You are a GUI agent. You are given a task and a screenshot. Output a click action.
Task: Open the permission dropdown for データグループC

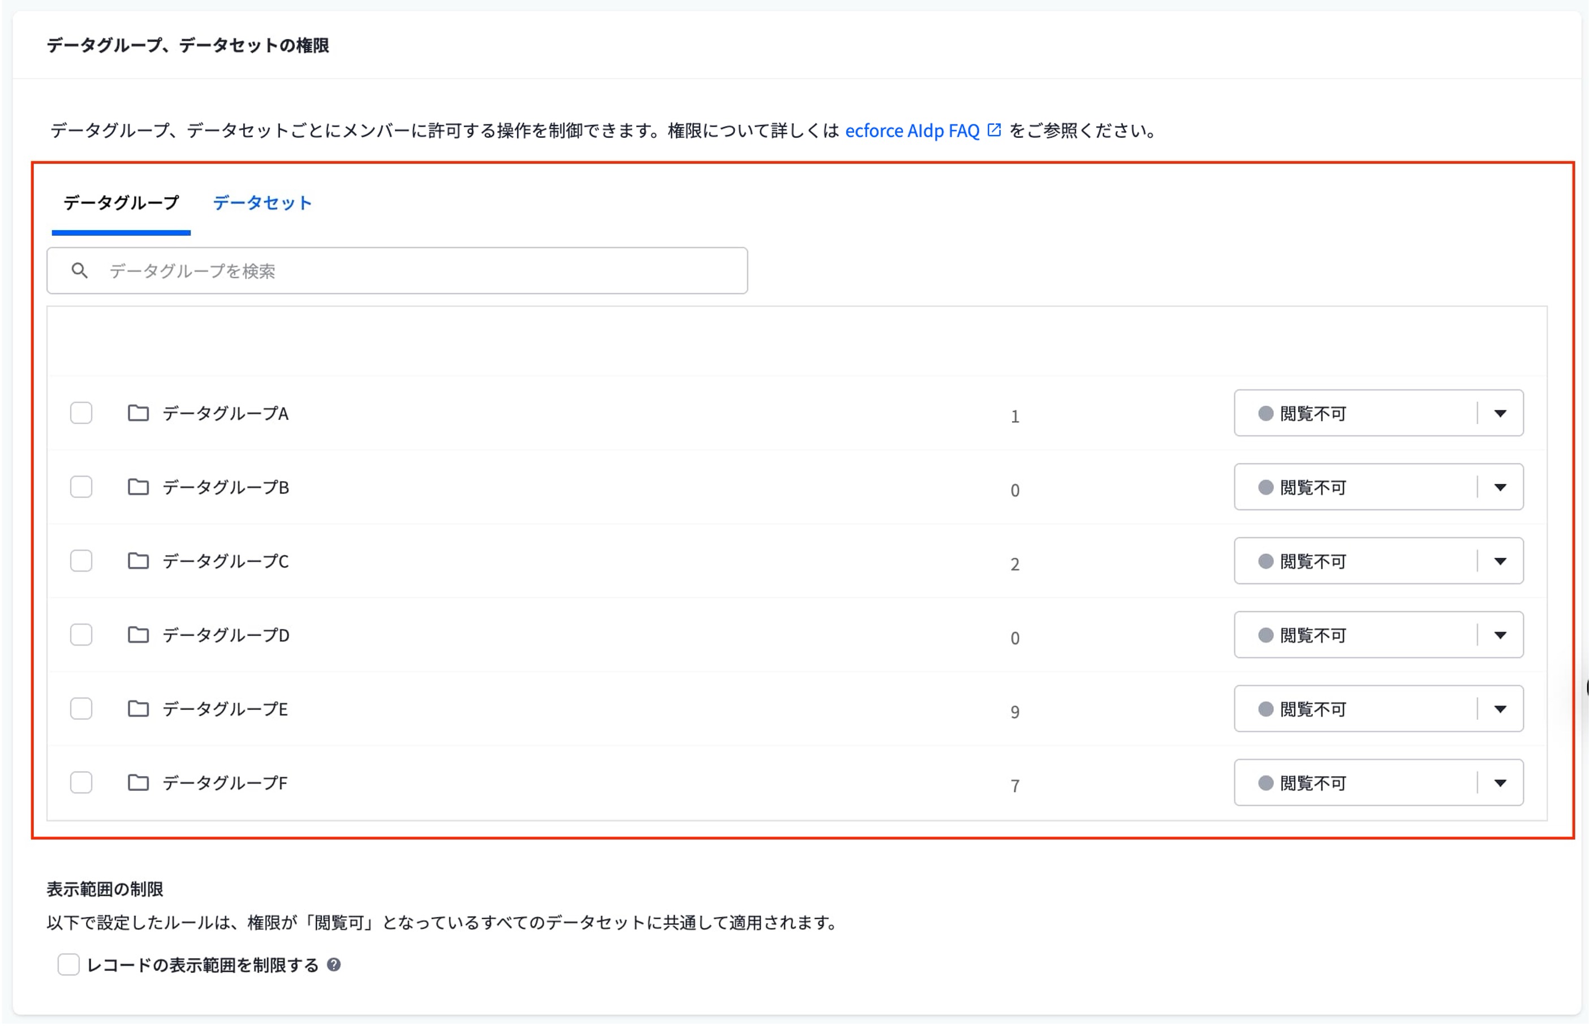coord(1379,561)
